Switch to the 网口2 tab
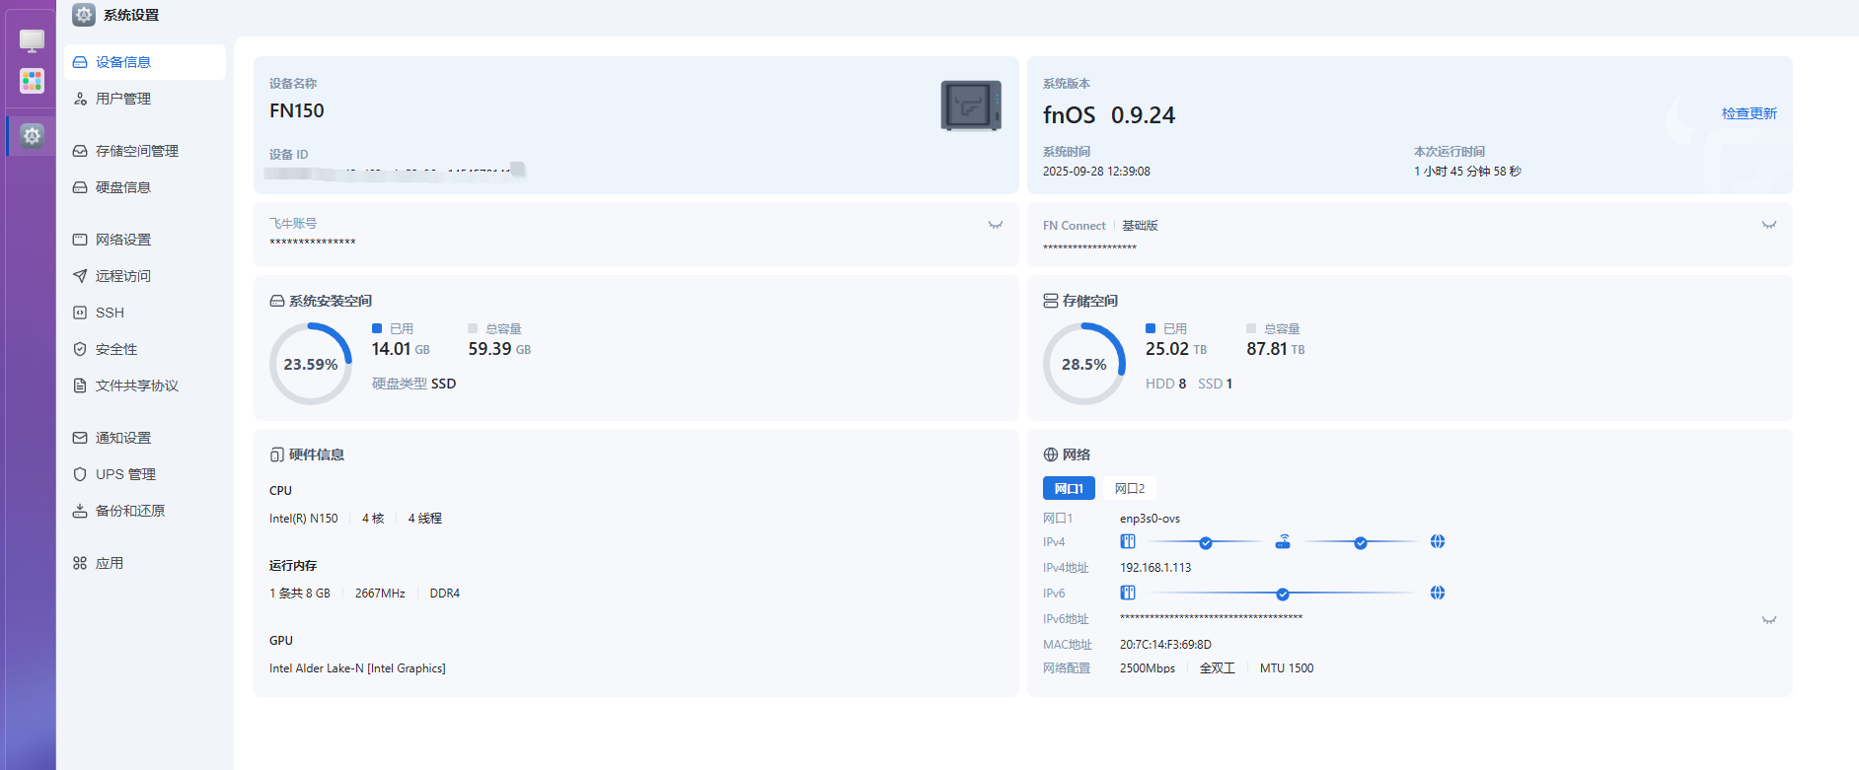This screenshot has height=770, width=1859. pyautogui.click(x=1130, y=488)
